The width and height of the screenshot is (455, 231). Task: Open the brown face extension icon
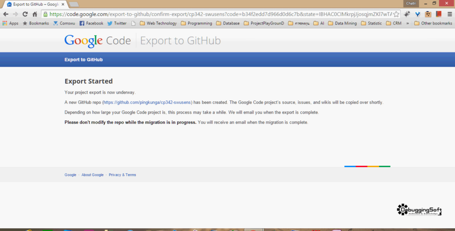[x=428, y=14]
